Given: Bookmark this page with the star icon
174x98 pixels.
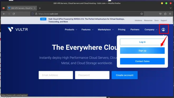Looking at the screenshot, I should click(x=142, y=14).
